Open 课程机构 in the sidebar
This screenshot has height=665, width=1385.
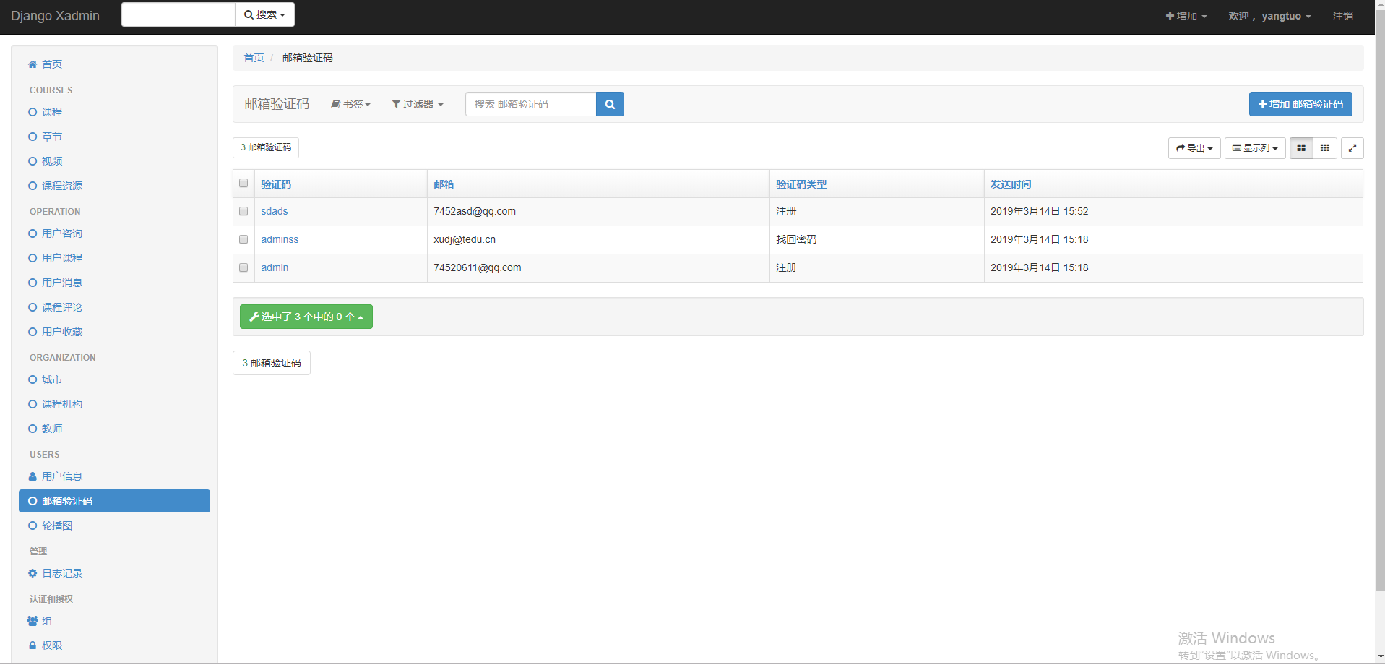click(62, 404)
